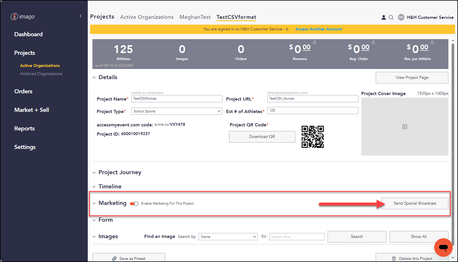The height and width of the screenshot is (262, 458).
Task: Click the Project Name input field
Action: [x=177, y=99]
